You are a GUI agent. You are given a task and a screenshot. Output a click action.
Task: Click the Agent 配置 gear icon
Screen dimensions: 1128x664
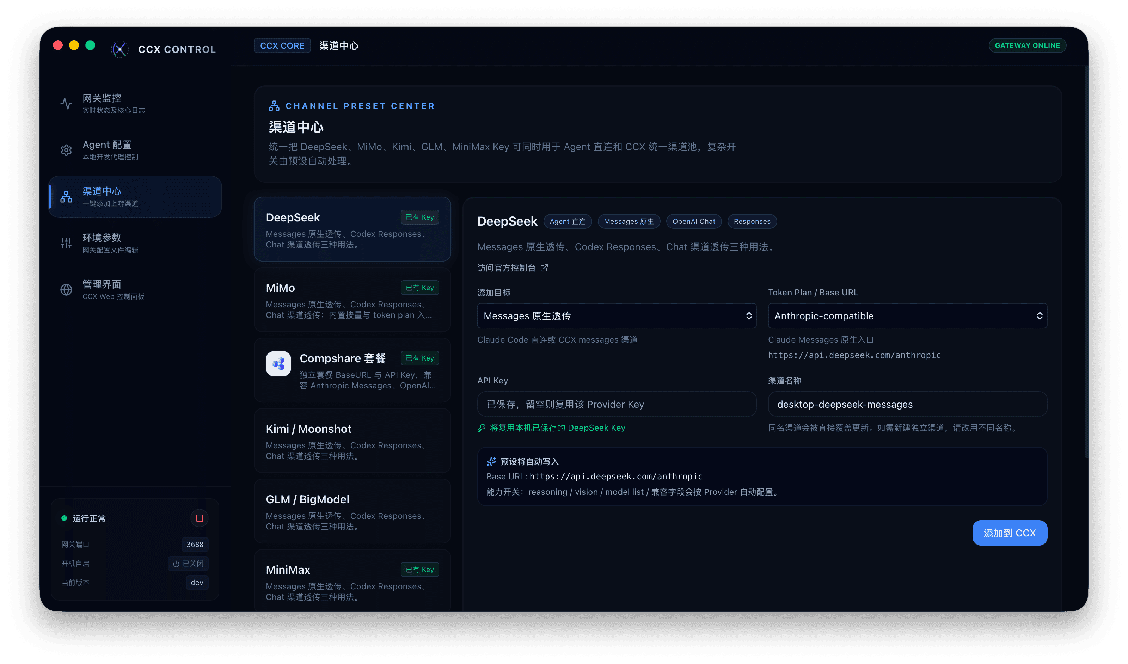(x=66, y=150)
